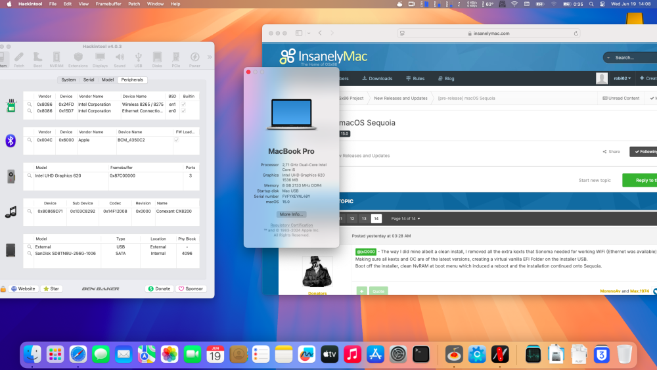The height and width of the screenshot is (370, 657).
Task: Click the Share link on the topic
Action: 611,152
